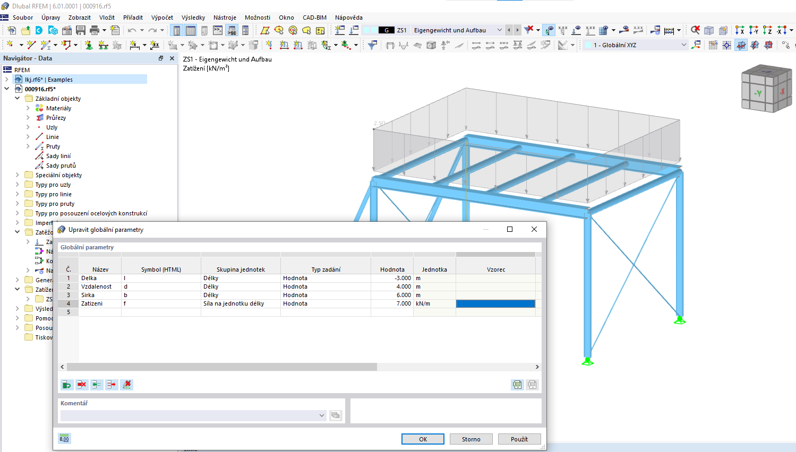Open the console window icon
Screen dimensions: 796x452
tap(218, 30)
